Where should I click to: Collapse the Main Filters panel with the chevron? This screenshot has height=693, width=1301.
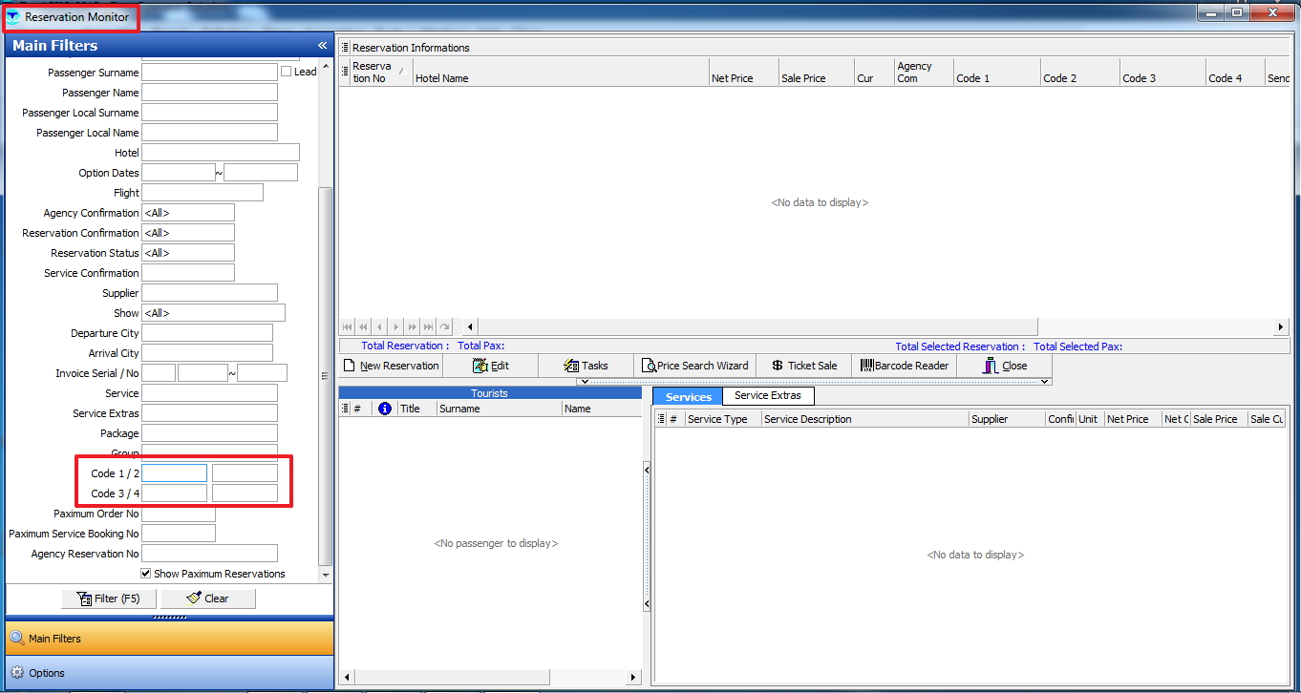click(323, 46)
